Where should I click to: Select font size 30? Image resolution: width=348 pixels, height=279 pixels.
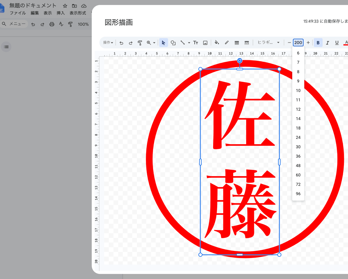[x=298, y=147]
